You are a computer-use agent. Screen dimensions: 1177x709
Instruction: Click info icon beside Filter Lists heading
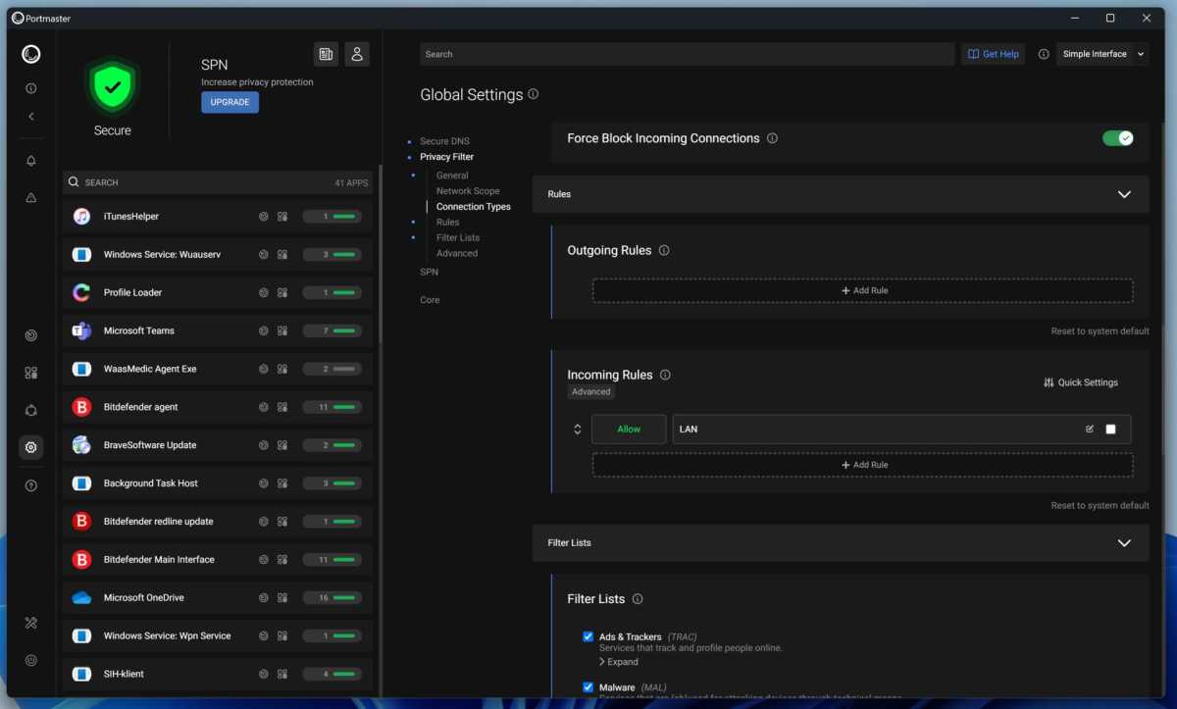pyautogui.click(x=638, y=599)
